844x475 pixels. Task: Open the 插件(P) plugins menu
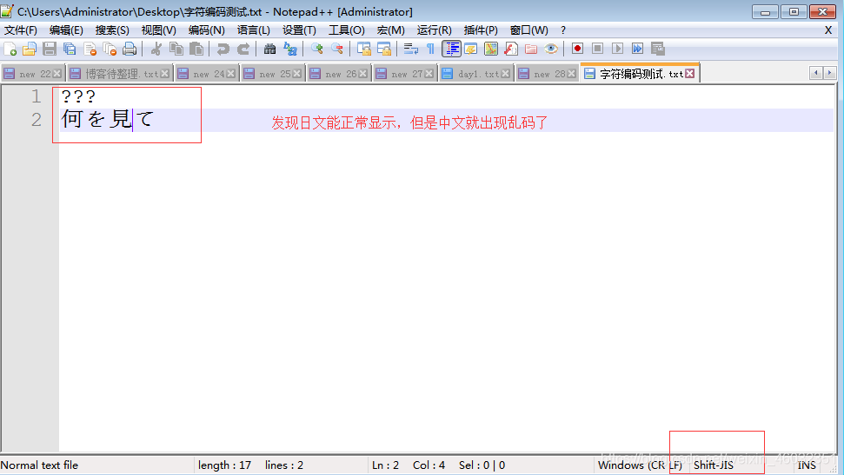point(481,30)
